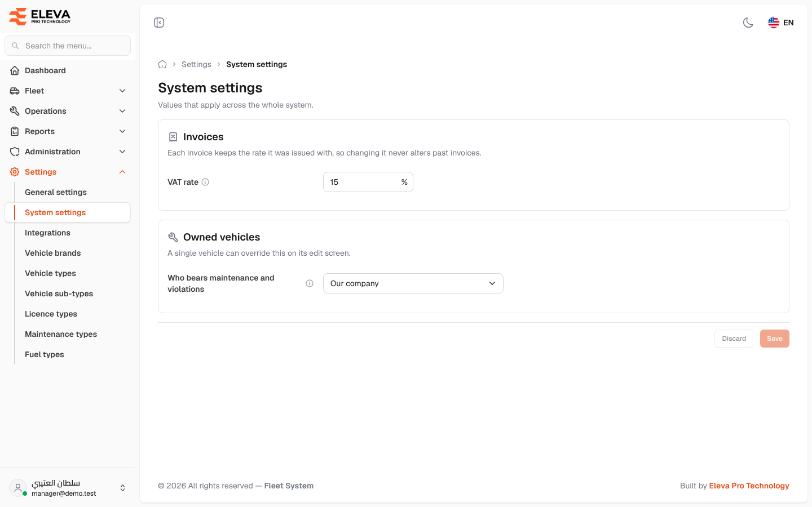Select System settings submenu item
The image size is (812, 507).
[68, 212]
